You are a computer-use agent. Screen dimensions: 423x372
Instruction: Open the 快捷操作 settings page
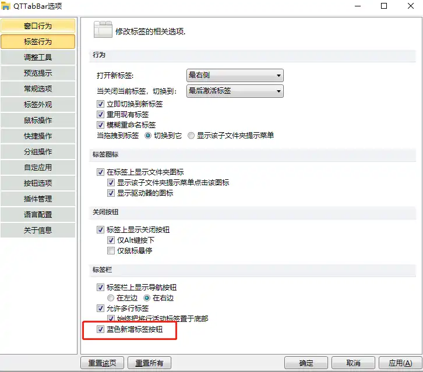pos(38,136)
